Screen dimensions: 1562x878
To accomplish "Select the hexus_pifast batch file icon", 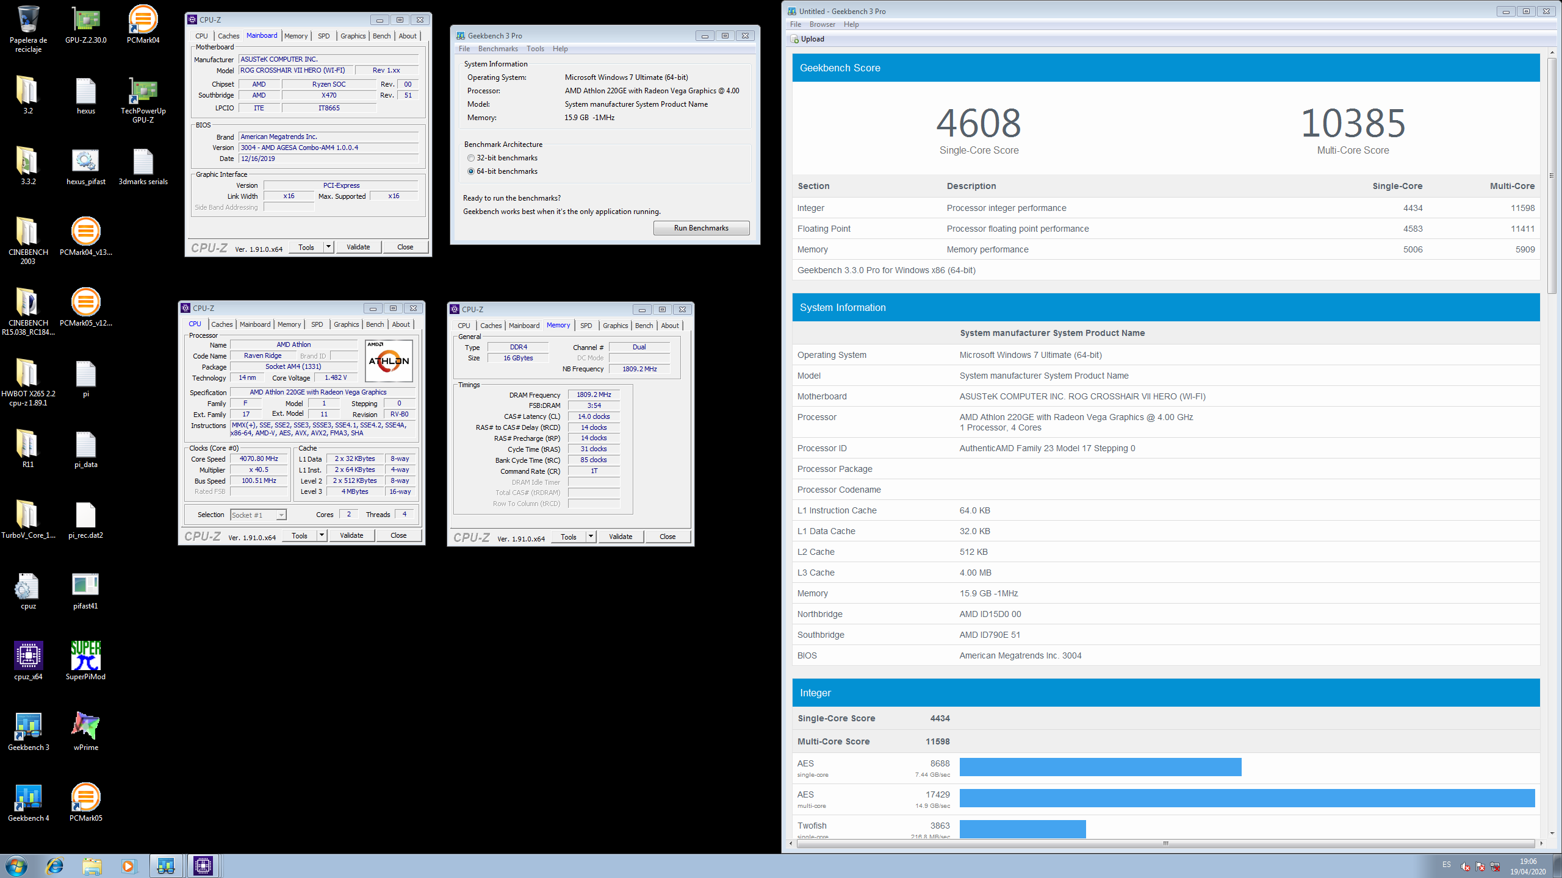I will [86, 166].
